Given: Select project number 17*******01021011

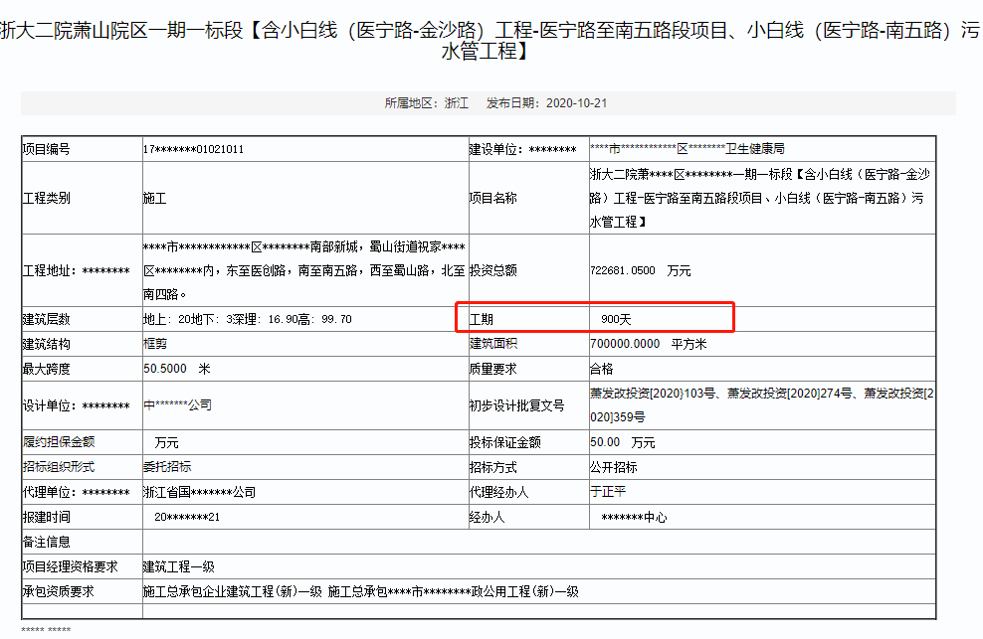Looking at the screenshot, I should (x=193, y=149).
